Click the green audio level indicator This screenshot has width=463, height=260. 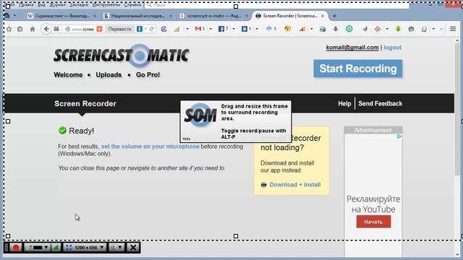click(x=56, y=248)
